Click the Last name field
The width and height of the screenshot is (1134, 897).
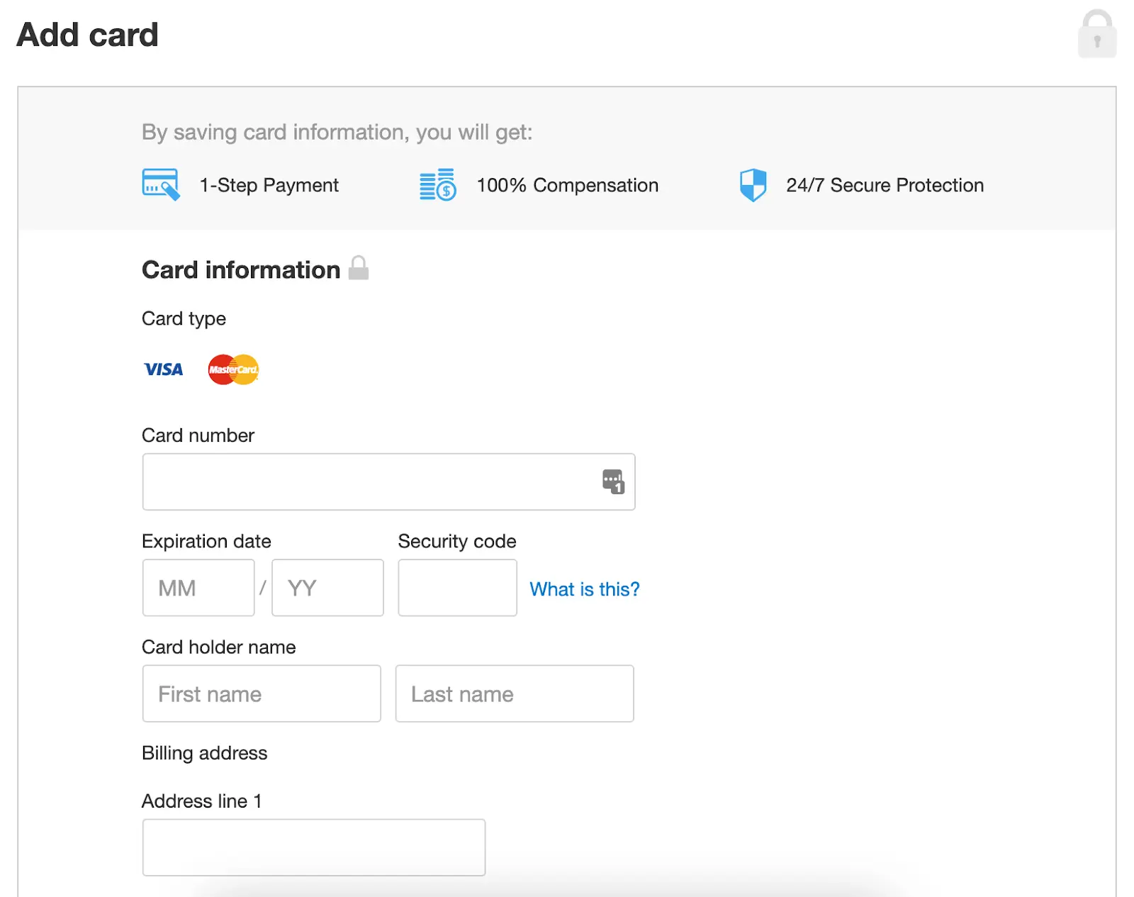(515, 693)
